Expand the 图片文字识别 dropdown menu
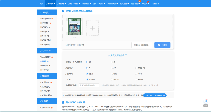Screen dimensions: 211x112 pos(100,4)
